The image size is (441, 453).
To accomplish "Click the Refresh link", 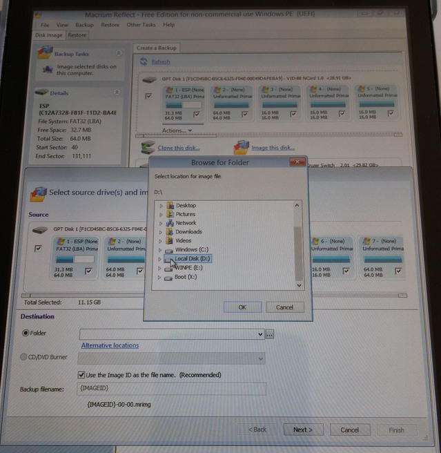I will (161, 61).
